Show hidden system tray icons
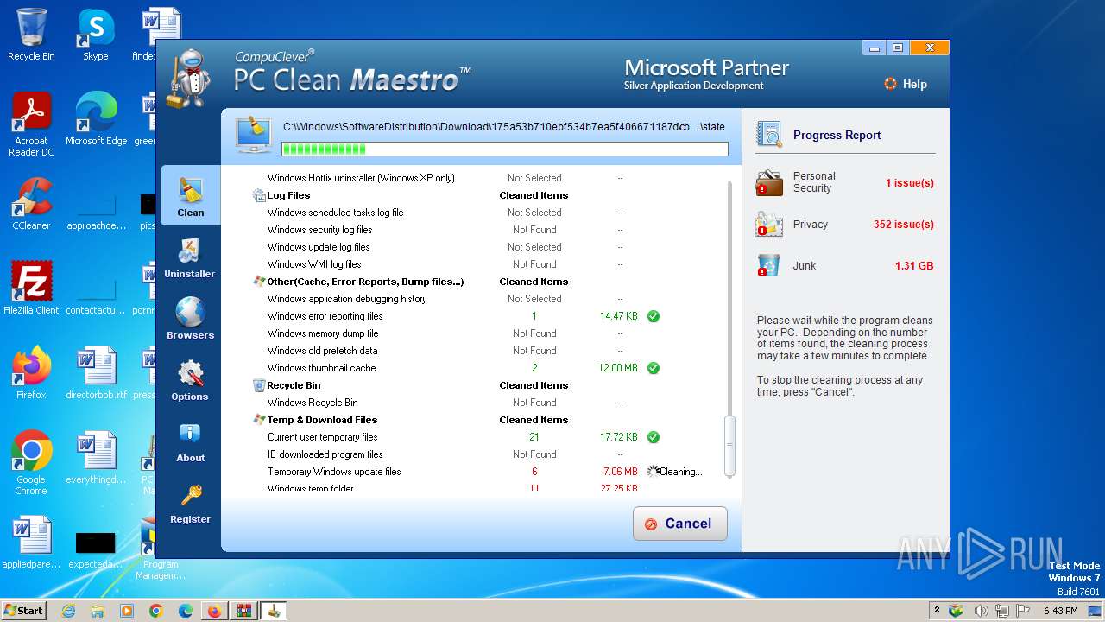The width and height of the screenshot is (1105, 622). 938,611
